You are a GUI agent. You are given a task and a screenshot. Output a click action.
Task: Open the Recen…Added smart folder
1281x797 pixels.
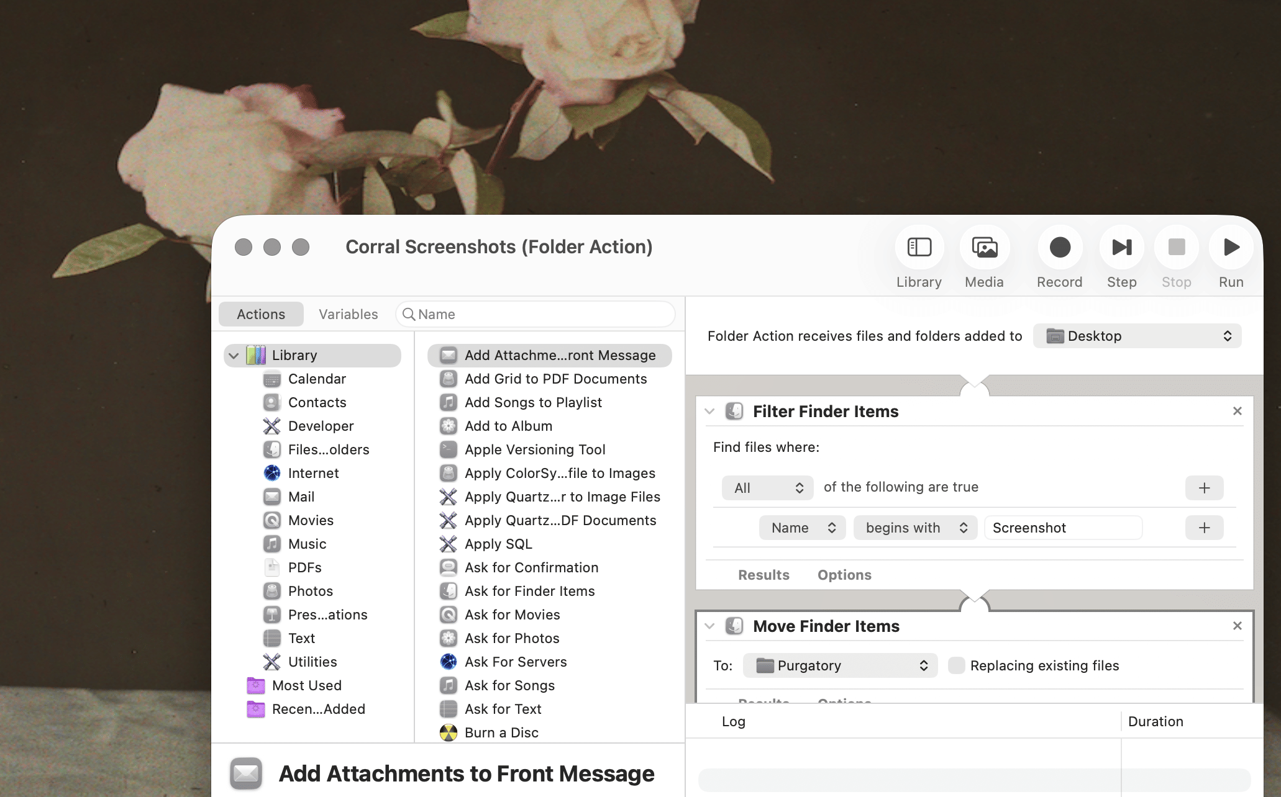(318, 709)
